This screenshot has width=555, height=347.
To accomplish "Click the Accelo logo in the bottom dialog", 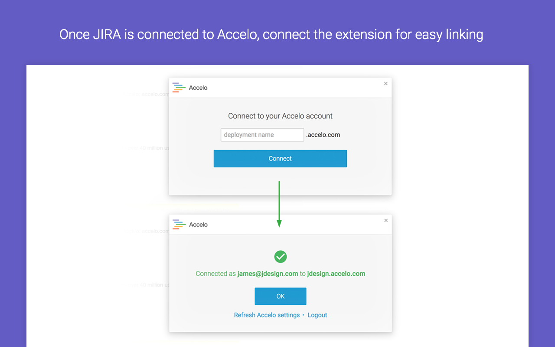I will tap(178, 224).
